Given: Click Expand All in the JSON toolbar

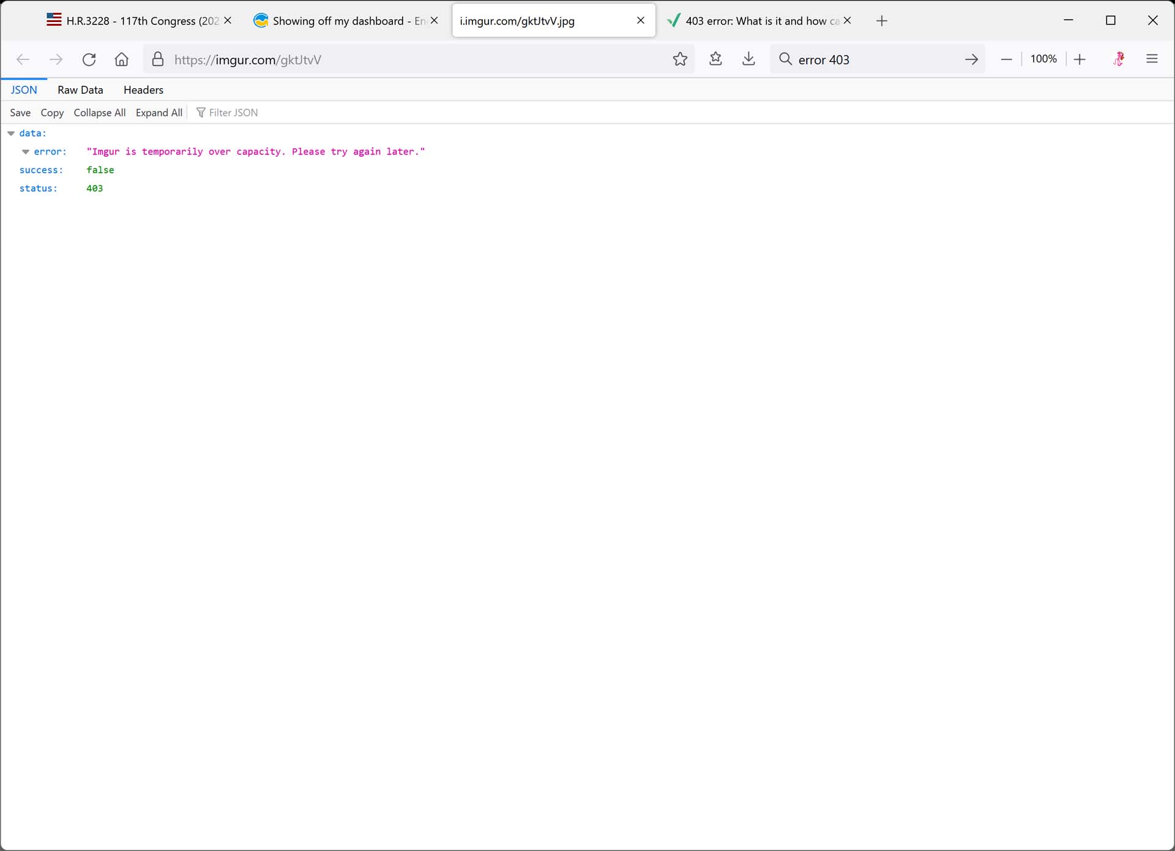Looking at the screenshot, I should [x=159, y=113].
